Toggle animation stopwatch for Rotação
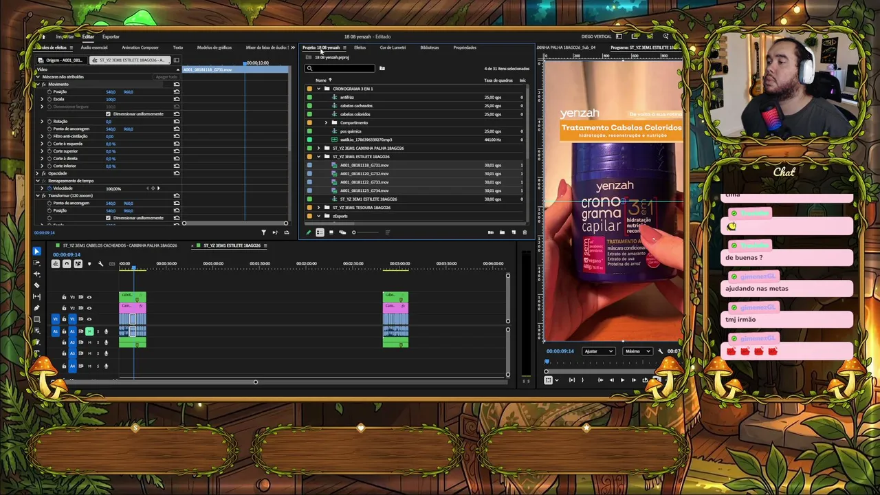 (x=49, y=122)
